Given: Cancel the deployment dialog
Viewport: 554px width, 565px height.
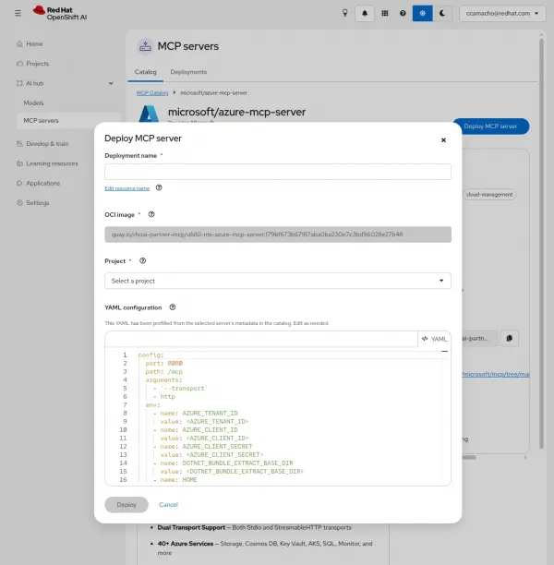Looking at the screenshot, I should tap(168, 505).
